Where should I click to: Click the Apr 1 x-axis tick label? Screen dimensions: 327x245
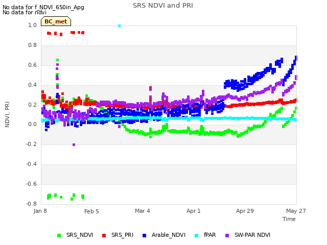tap(194, 211)
